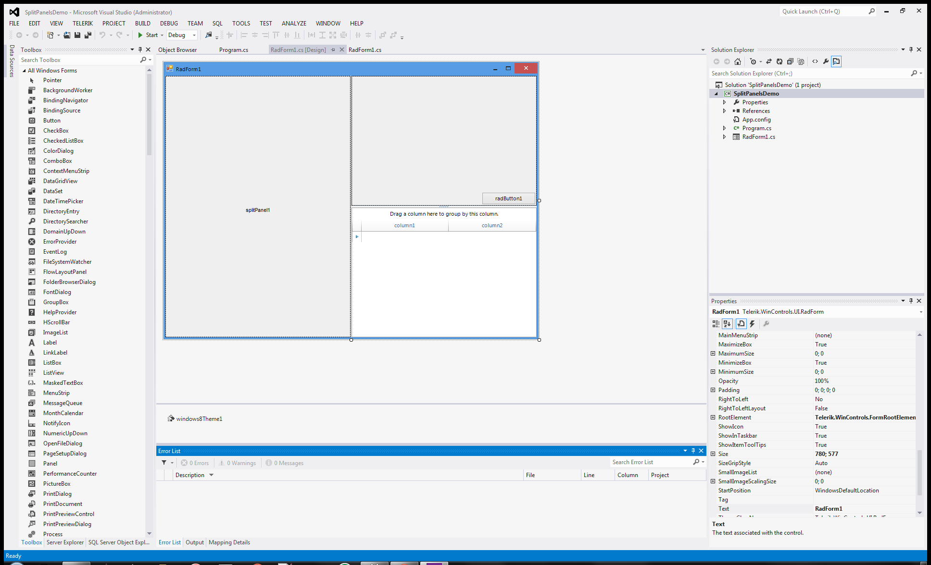Open the TELERIK menu
This screenshot has height=565, width=931.
(83, 23)
